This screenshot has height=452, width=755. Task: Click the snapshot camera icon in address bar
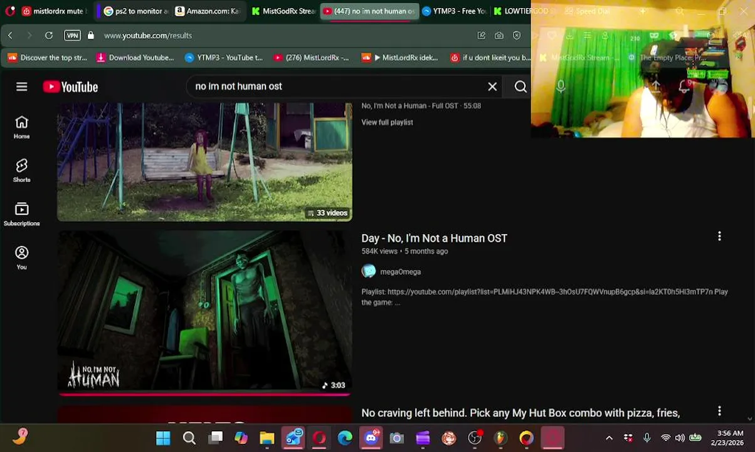point(499,36)
